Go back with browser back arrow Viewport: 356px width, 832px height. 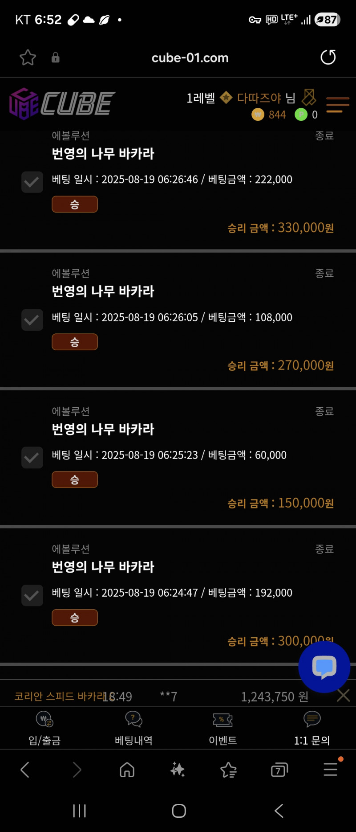[x=25, y=769]
